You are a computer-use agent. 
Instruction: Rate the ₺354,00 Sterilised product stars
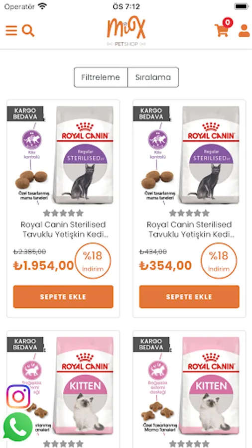[189, 213]
